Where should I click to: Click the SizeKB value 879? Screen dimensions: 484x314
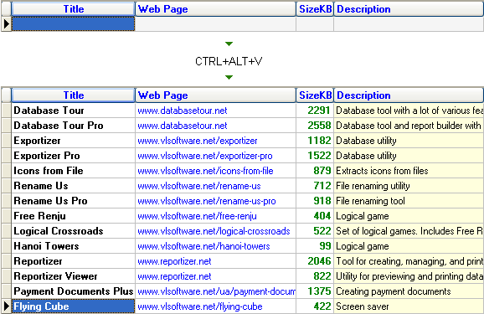(322, 171)
